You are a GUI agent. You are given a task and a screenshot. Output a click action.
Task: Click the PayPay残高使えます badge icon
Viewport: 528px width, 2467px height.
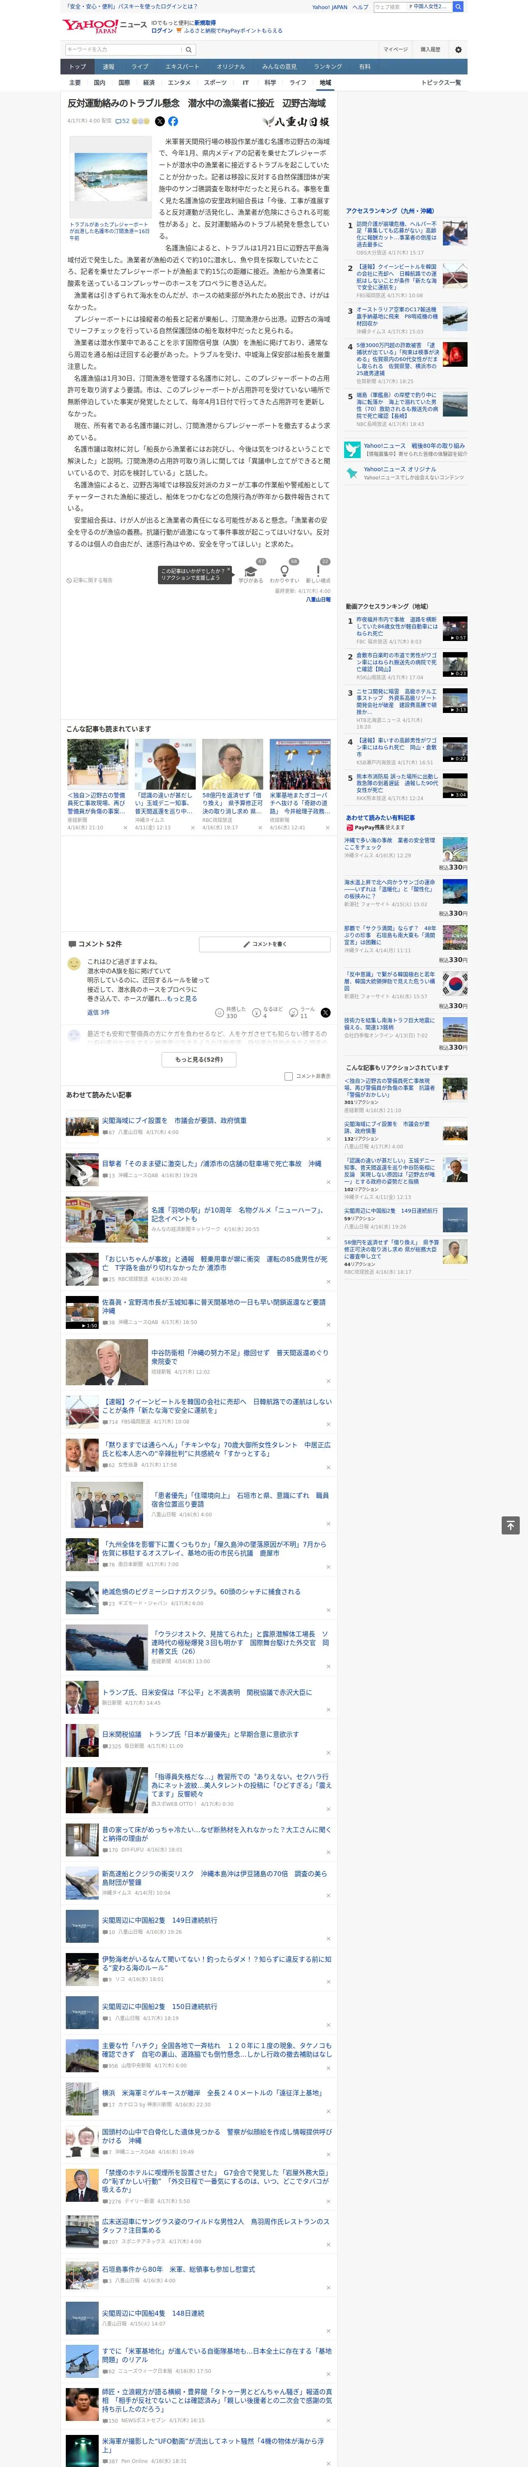pyautogui.click(x=350, y=827)
